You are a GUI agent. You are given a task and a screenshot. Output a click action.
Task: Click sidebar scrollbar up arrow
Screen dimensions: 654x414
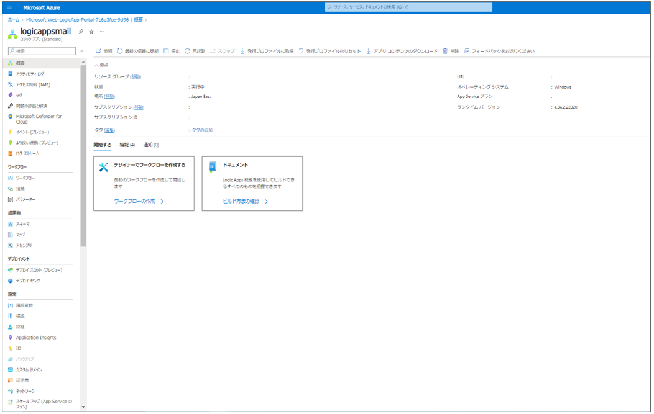point(83,61)
